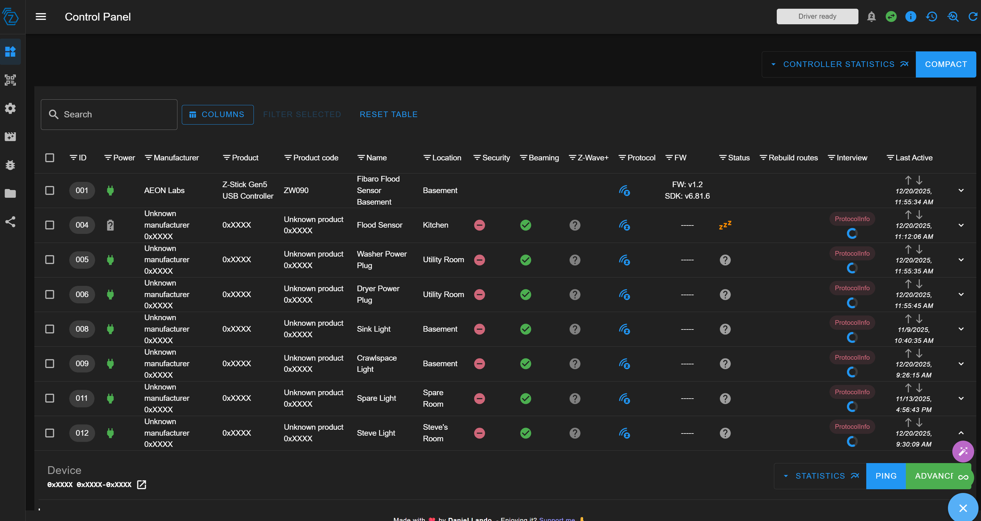Select checkbox for node 004 Flood Sensor
The height and width of the screenshot is (521, 981).
50,225
